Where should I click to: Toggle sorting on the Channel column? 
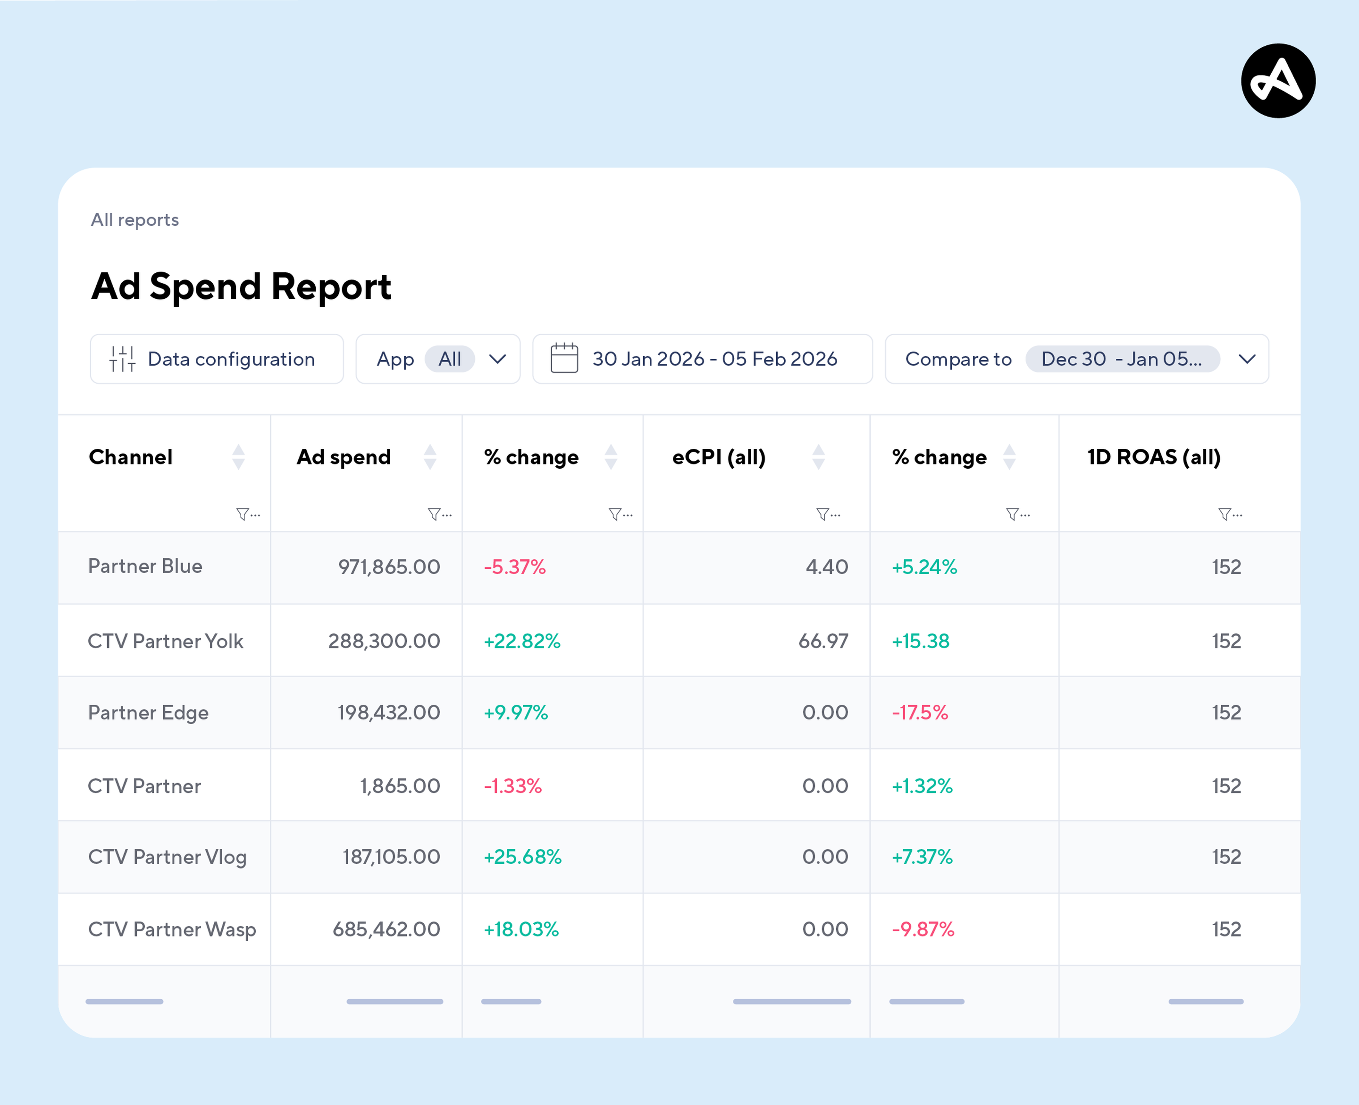click(238, 457)
